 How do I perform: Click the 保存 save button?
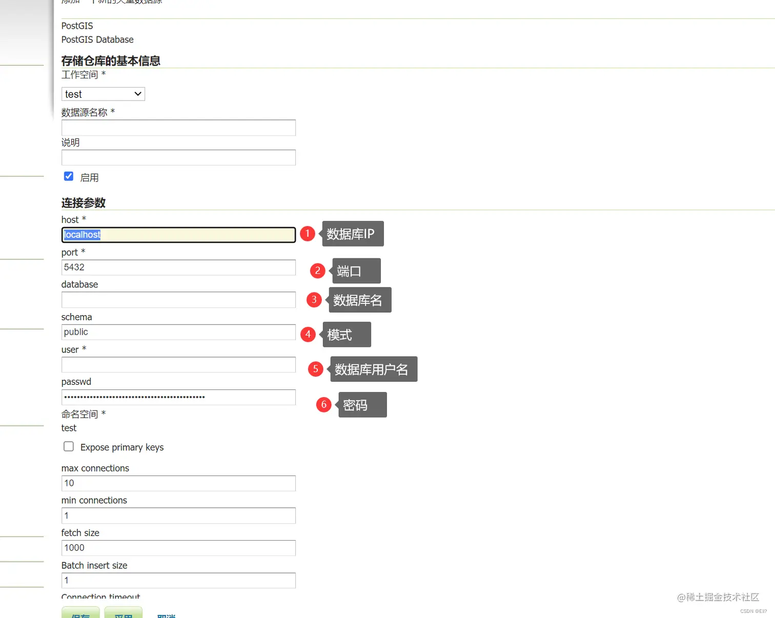[80, 614]
